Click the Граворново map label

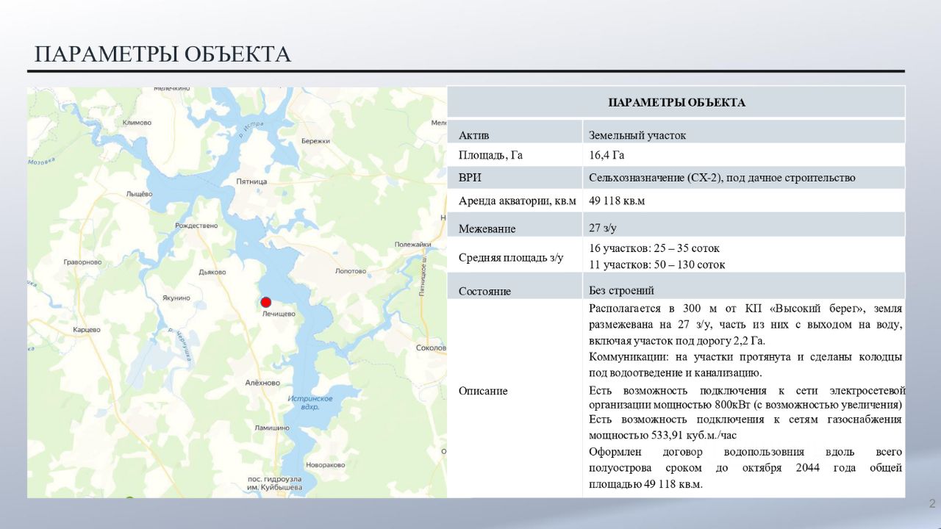pos(82,262)
